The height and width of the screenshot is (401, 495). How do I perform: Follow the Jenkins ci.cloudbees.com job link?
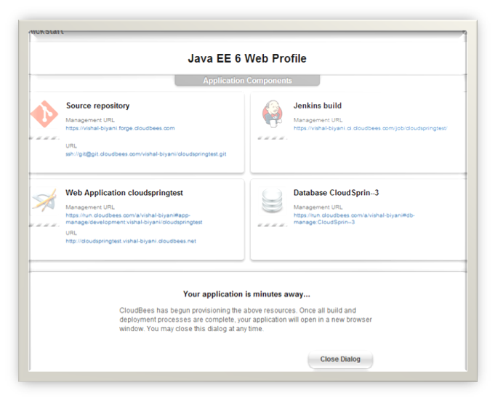pos(370,128)
